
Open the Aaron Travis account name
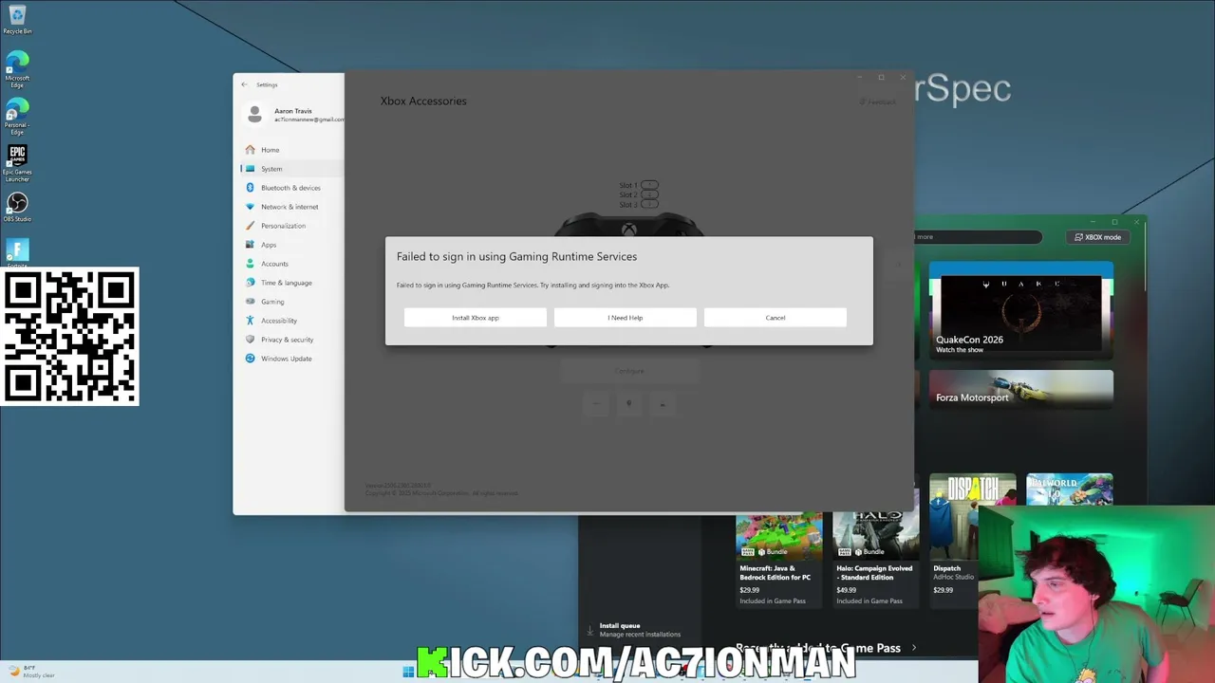293,111
